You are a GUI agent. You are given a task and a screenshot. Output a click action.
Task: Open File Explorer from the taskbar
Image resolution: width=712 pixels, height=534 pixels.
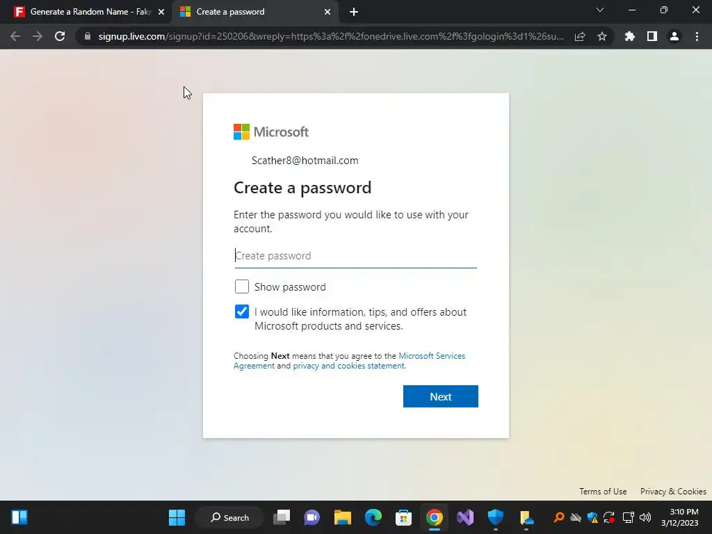point(343,517)
